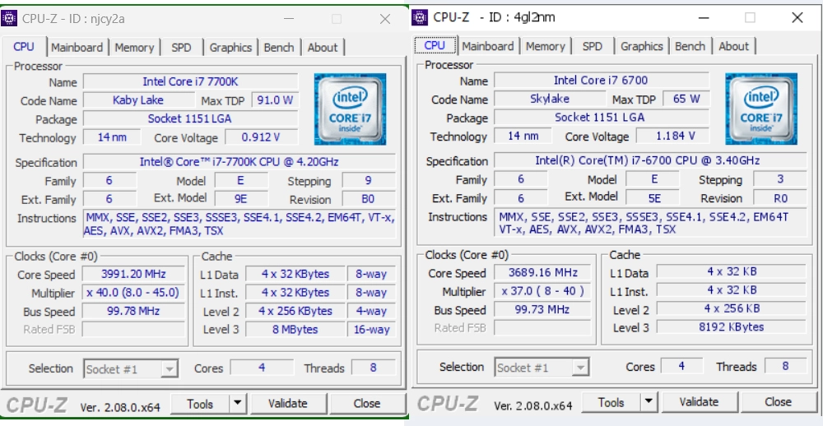Open Mainboard tab in the 6700 window
The width and height of the screenshot is (823, 426).
(488, 46)
